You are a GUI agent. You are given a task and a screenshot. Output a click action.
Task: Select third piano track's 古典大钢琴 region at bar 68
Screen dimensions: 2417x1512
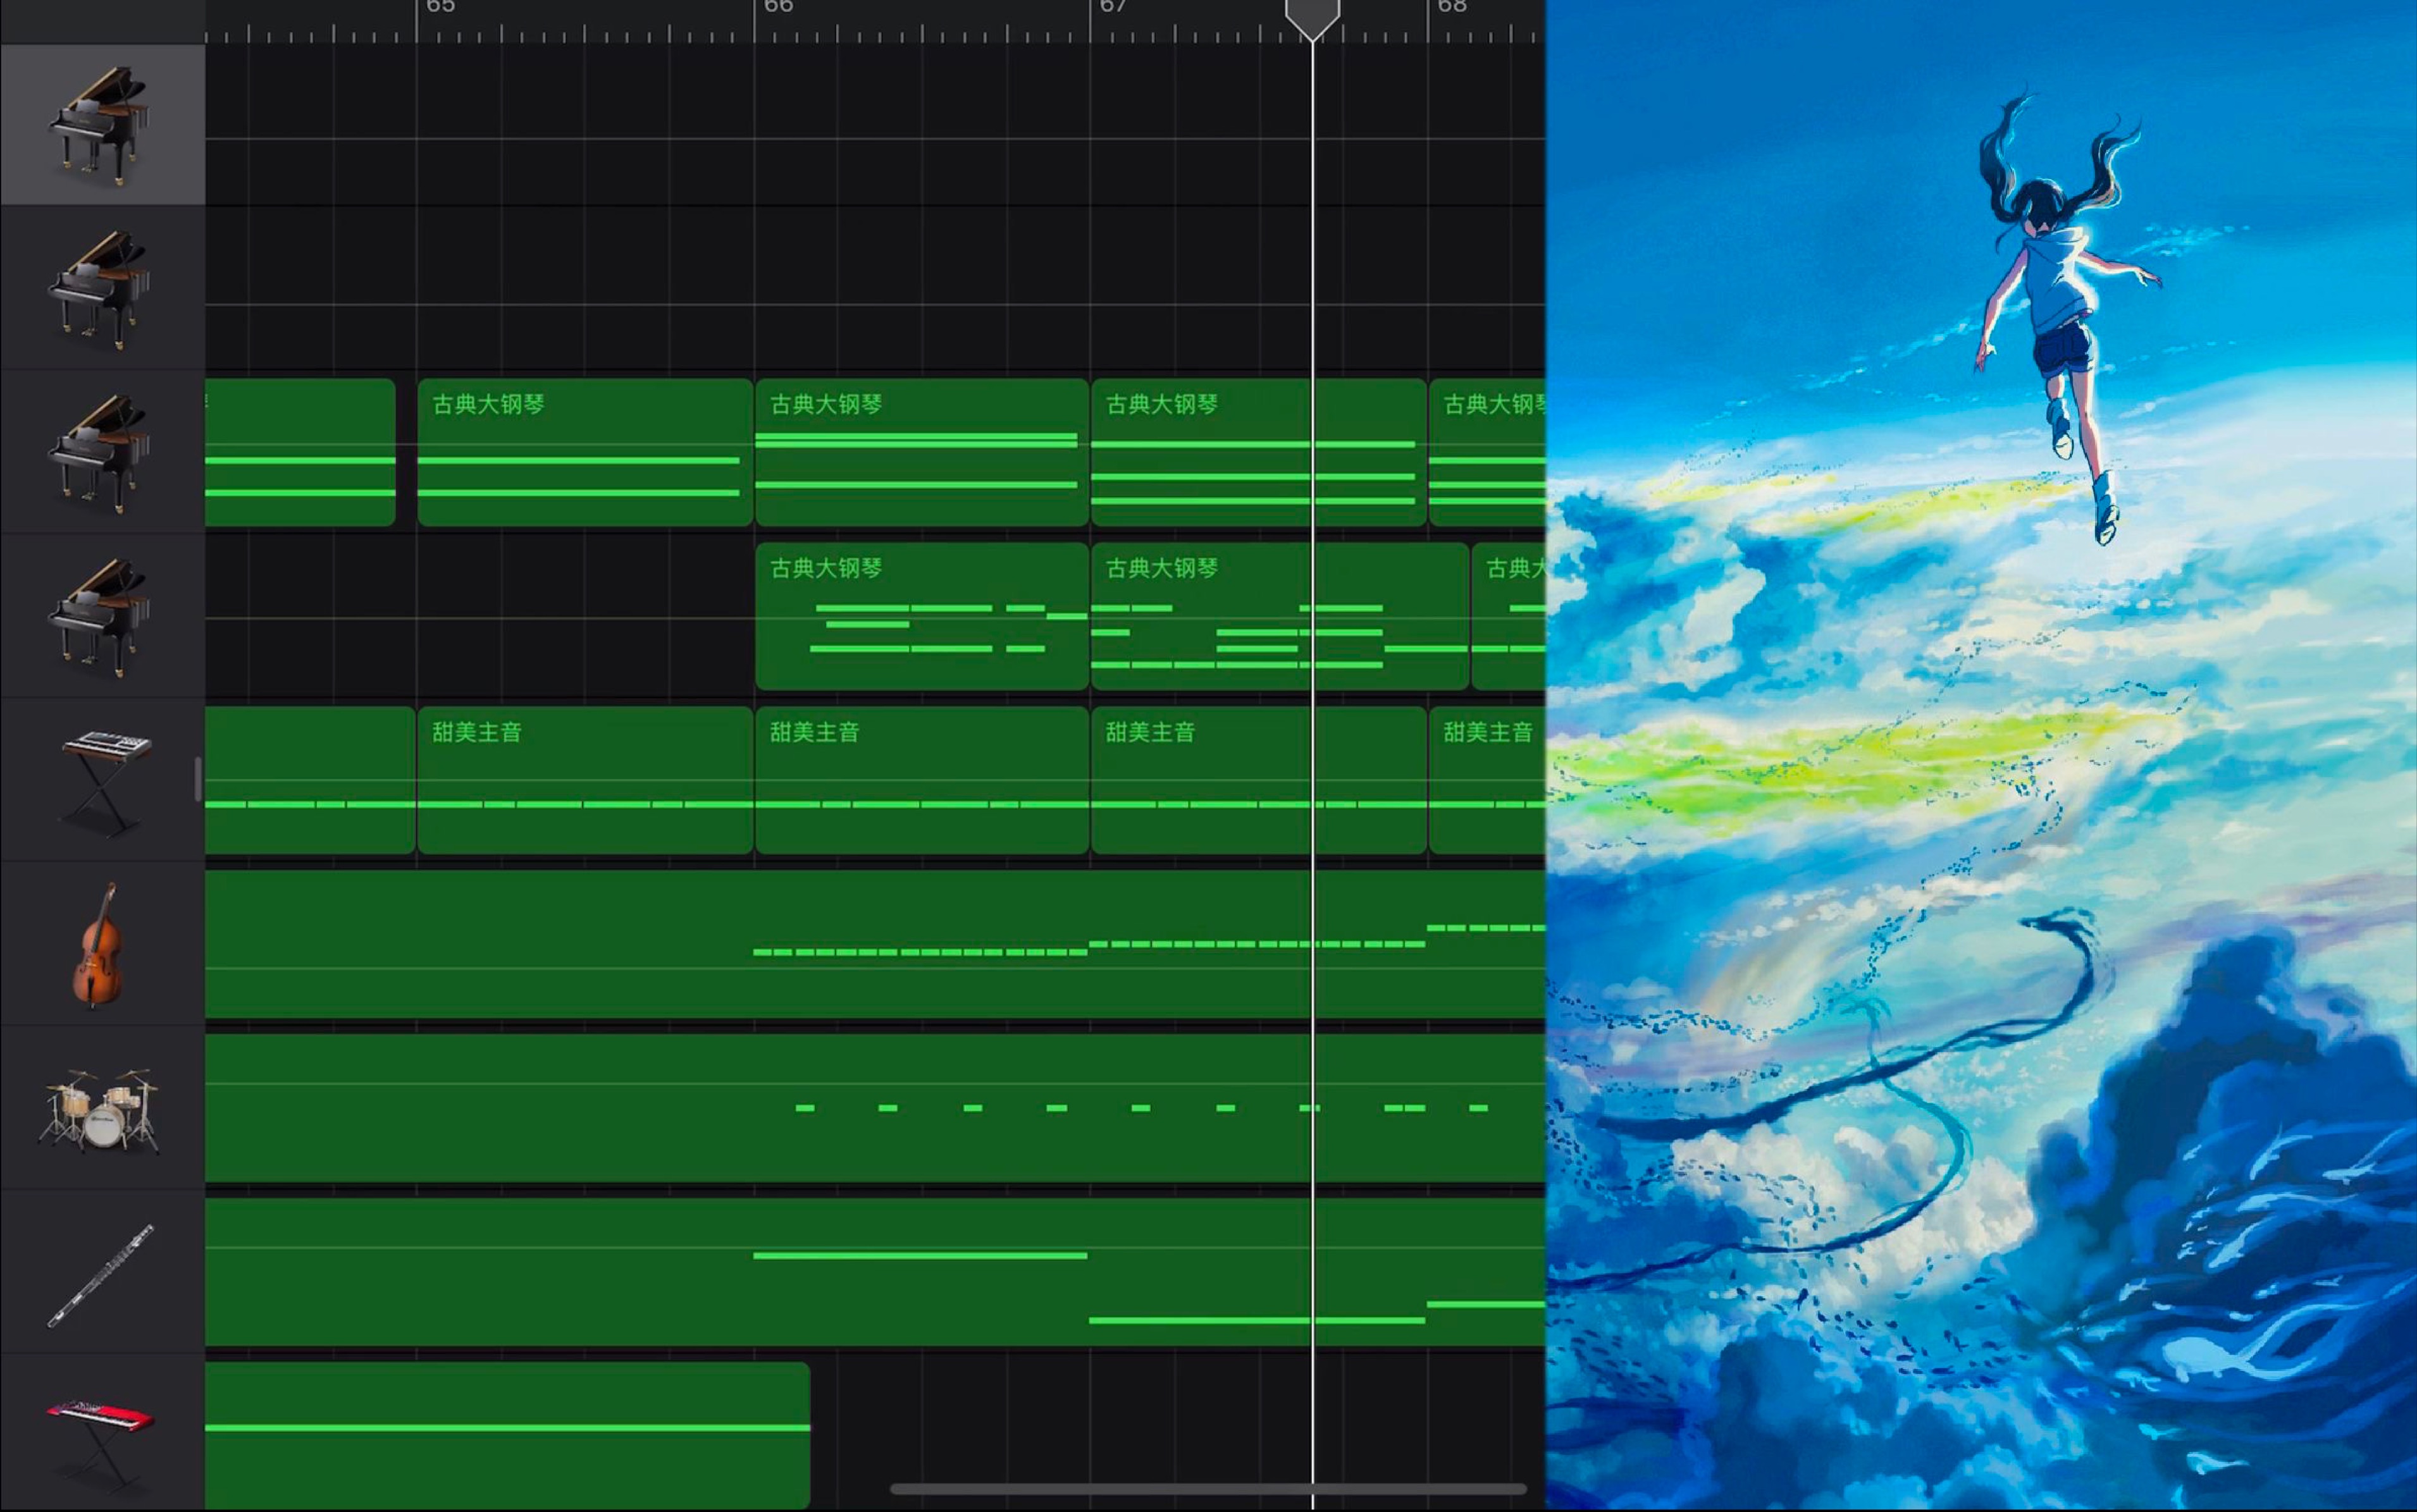[1487, 452]
